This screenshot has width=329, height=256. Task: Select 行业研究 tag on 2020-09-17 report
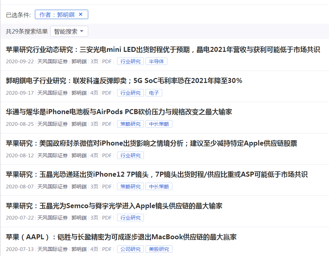tap(130, 93)
